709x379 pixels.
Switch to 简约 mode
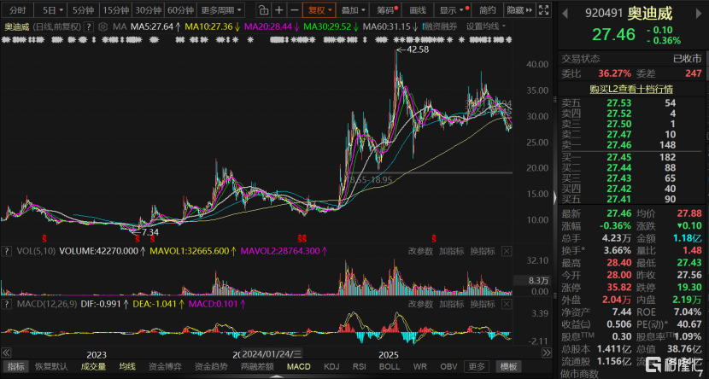tap(488, 10)
